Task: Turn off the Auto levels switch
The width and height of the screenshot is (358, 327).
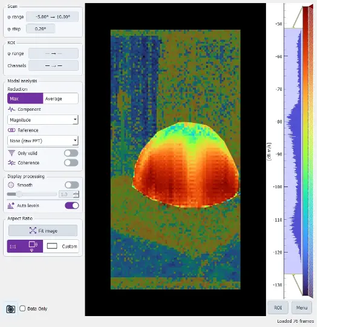Action: (x=72, y=205)
